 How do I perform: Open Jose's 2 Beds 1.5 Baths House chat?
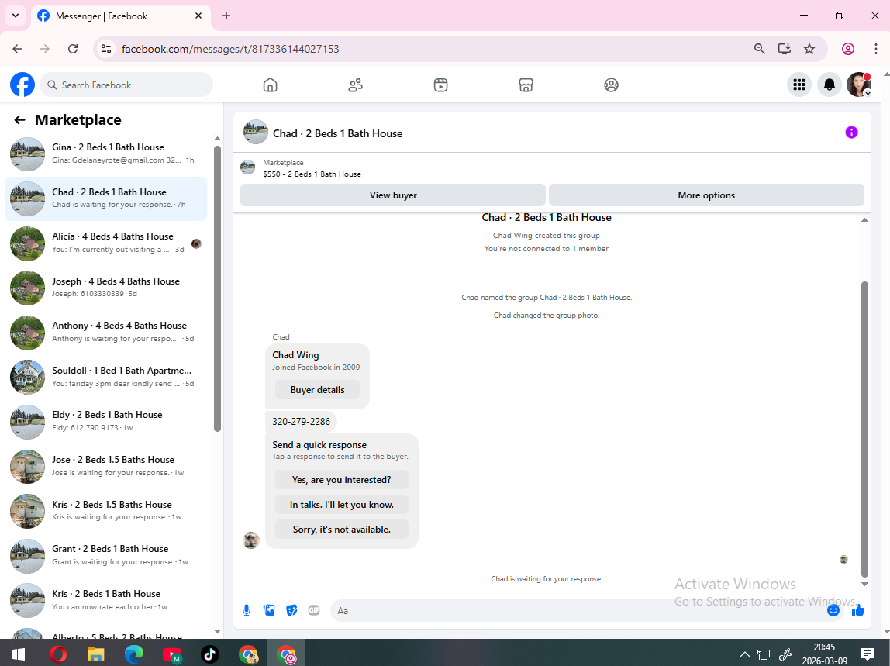click(105, 467)
